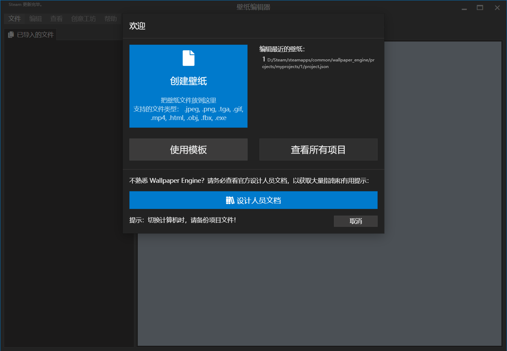507x351 pixels.
Task: Open the 查看 menu
Action: (56, 18)
